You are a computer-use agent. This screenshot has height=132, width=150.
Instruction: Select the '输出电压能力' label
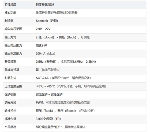(13, 45)
